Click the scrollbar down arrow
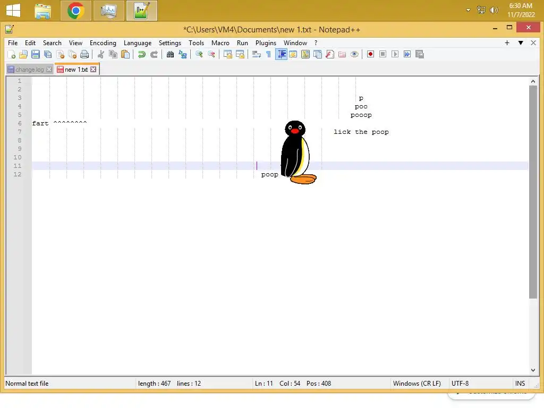 (x=533, y=370)
